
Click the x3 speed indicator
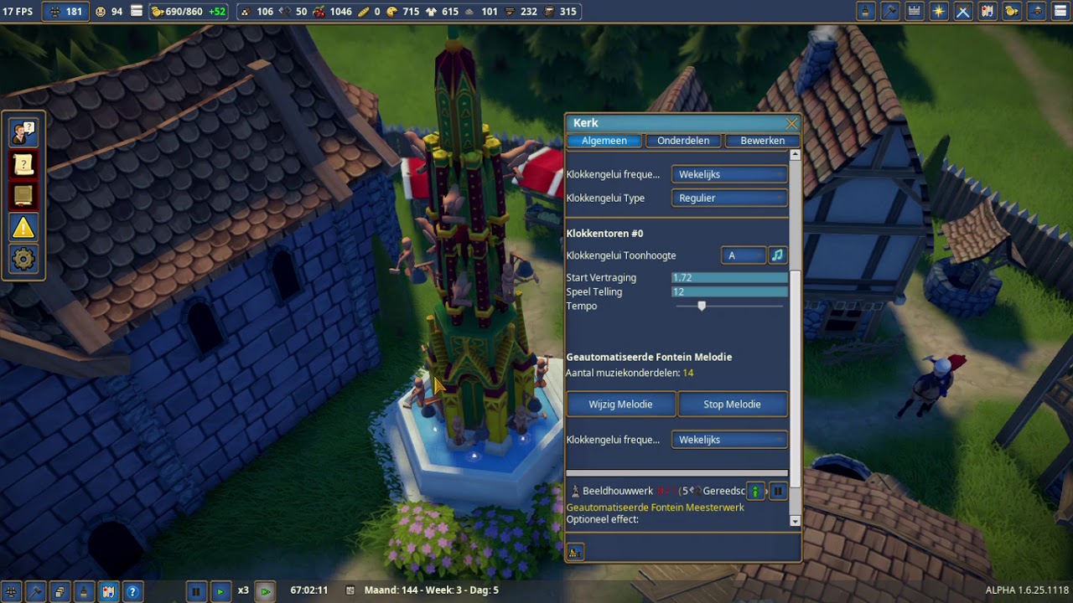tap(243, 590)
